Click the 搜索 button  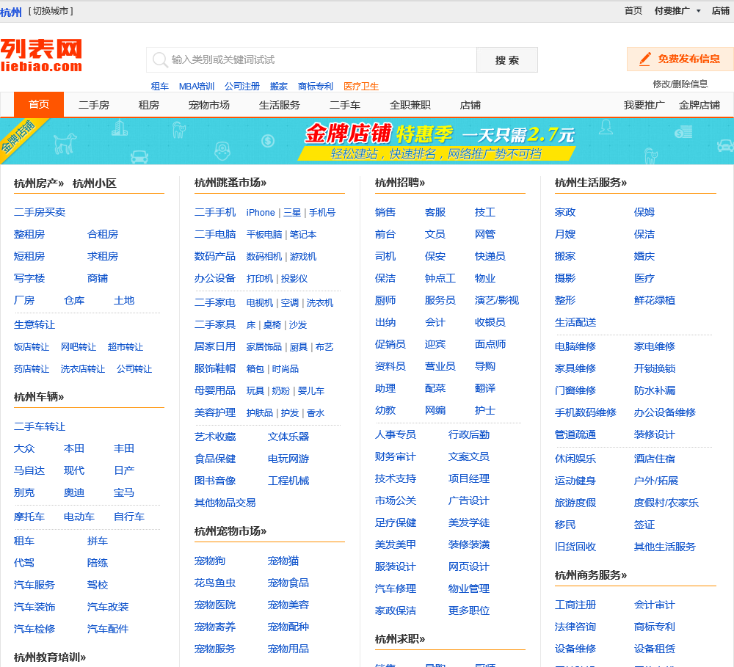coord(507,60)
